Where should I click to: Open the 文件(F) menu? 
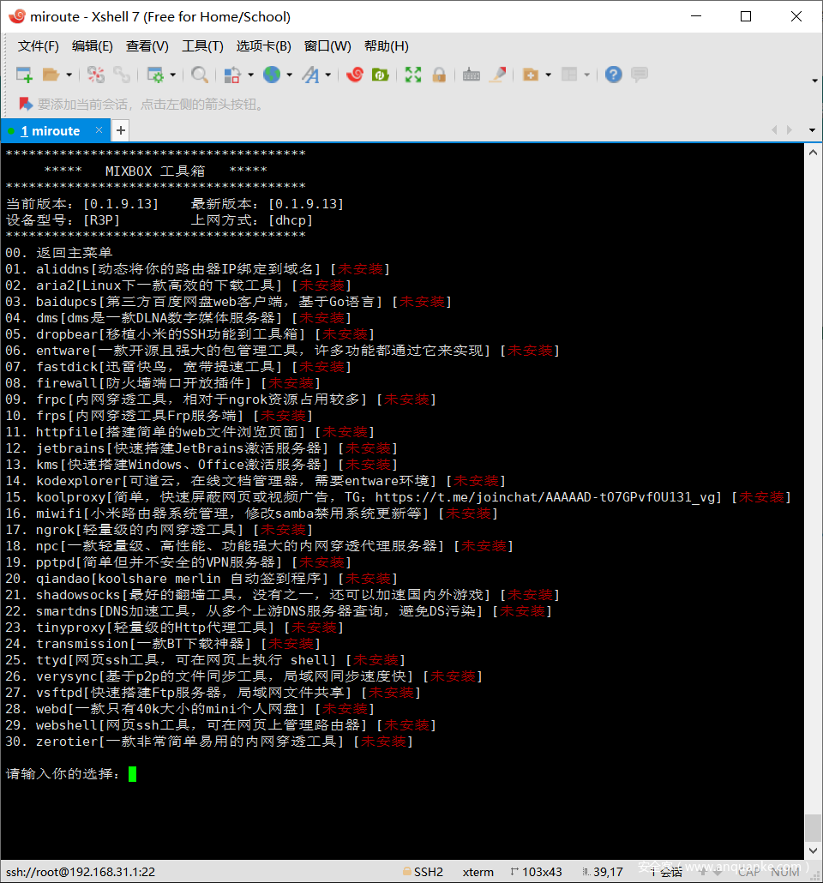pyautogui.click(x=39, y=45)
